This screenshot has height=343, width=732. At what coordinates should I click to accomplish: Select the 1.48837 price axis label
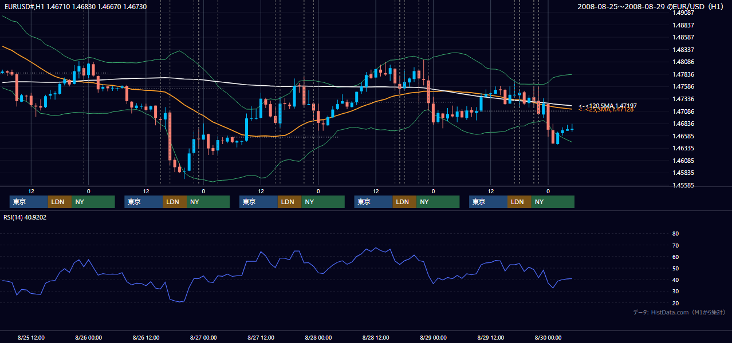point(684,25)
